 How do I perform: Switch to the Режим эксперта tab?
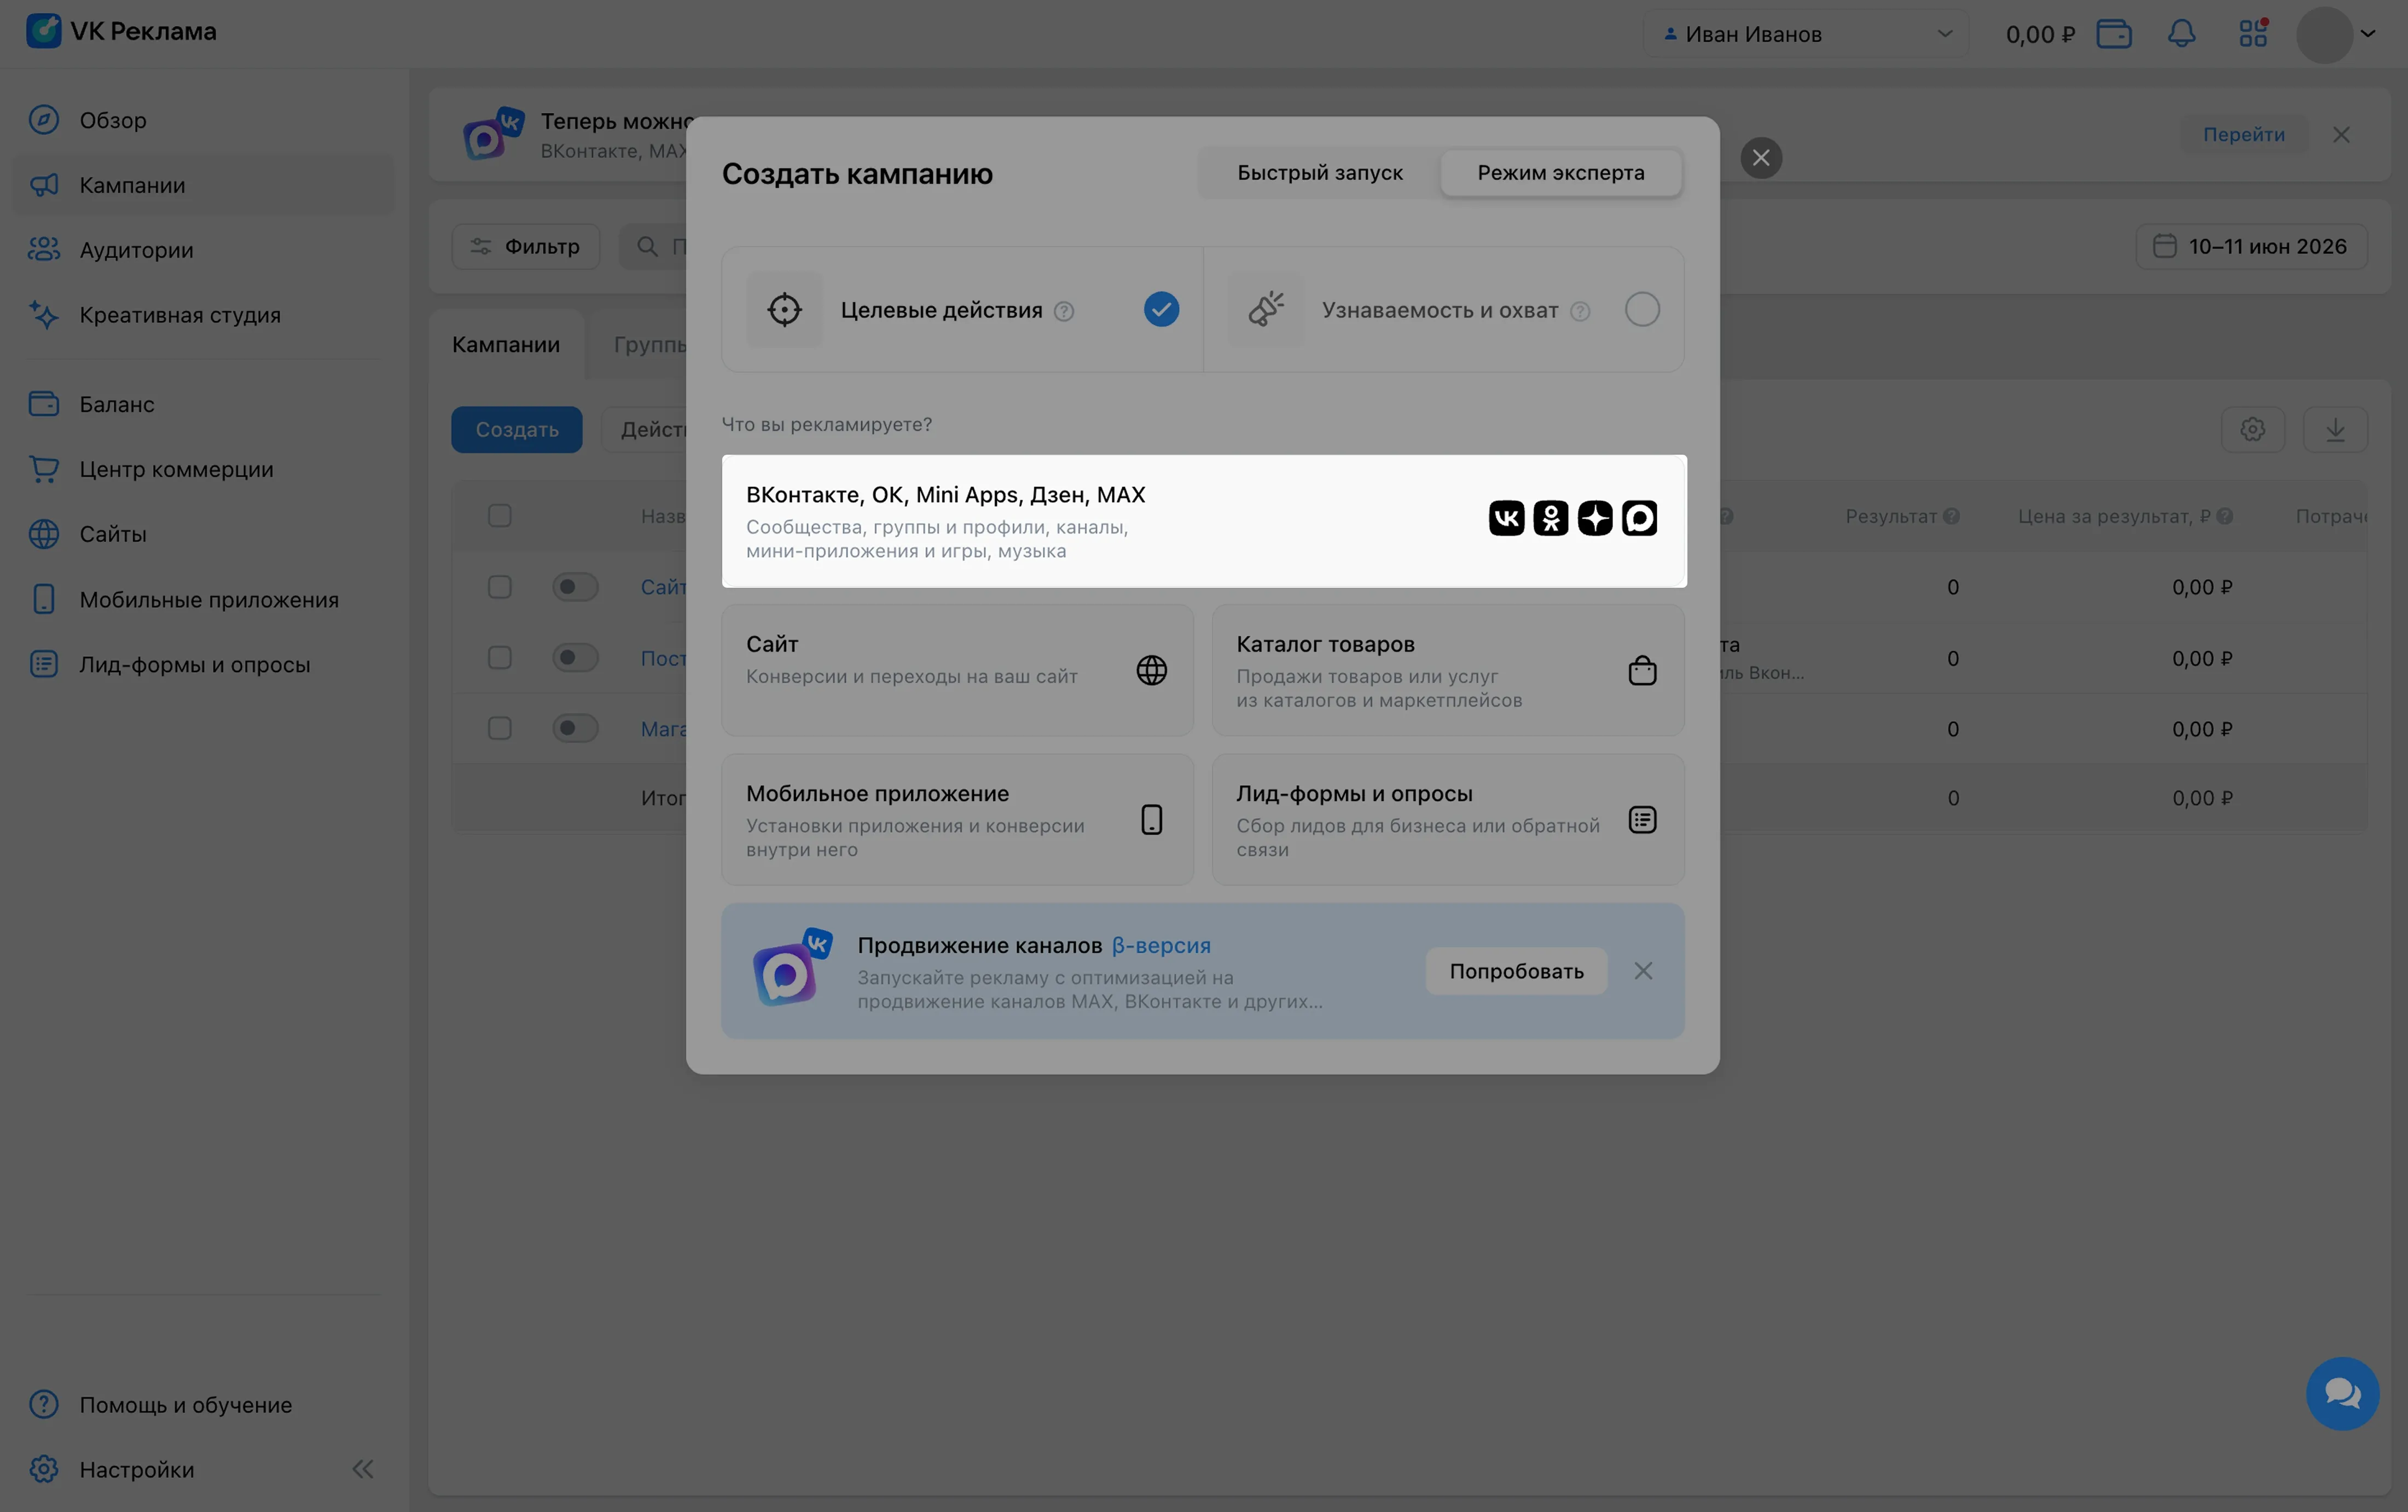click(1560, 173)
